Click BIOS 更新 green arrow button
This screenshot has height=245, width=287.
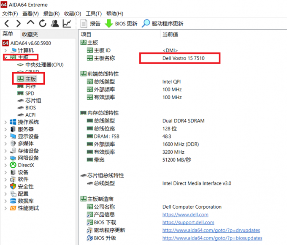coord(121,24)
